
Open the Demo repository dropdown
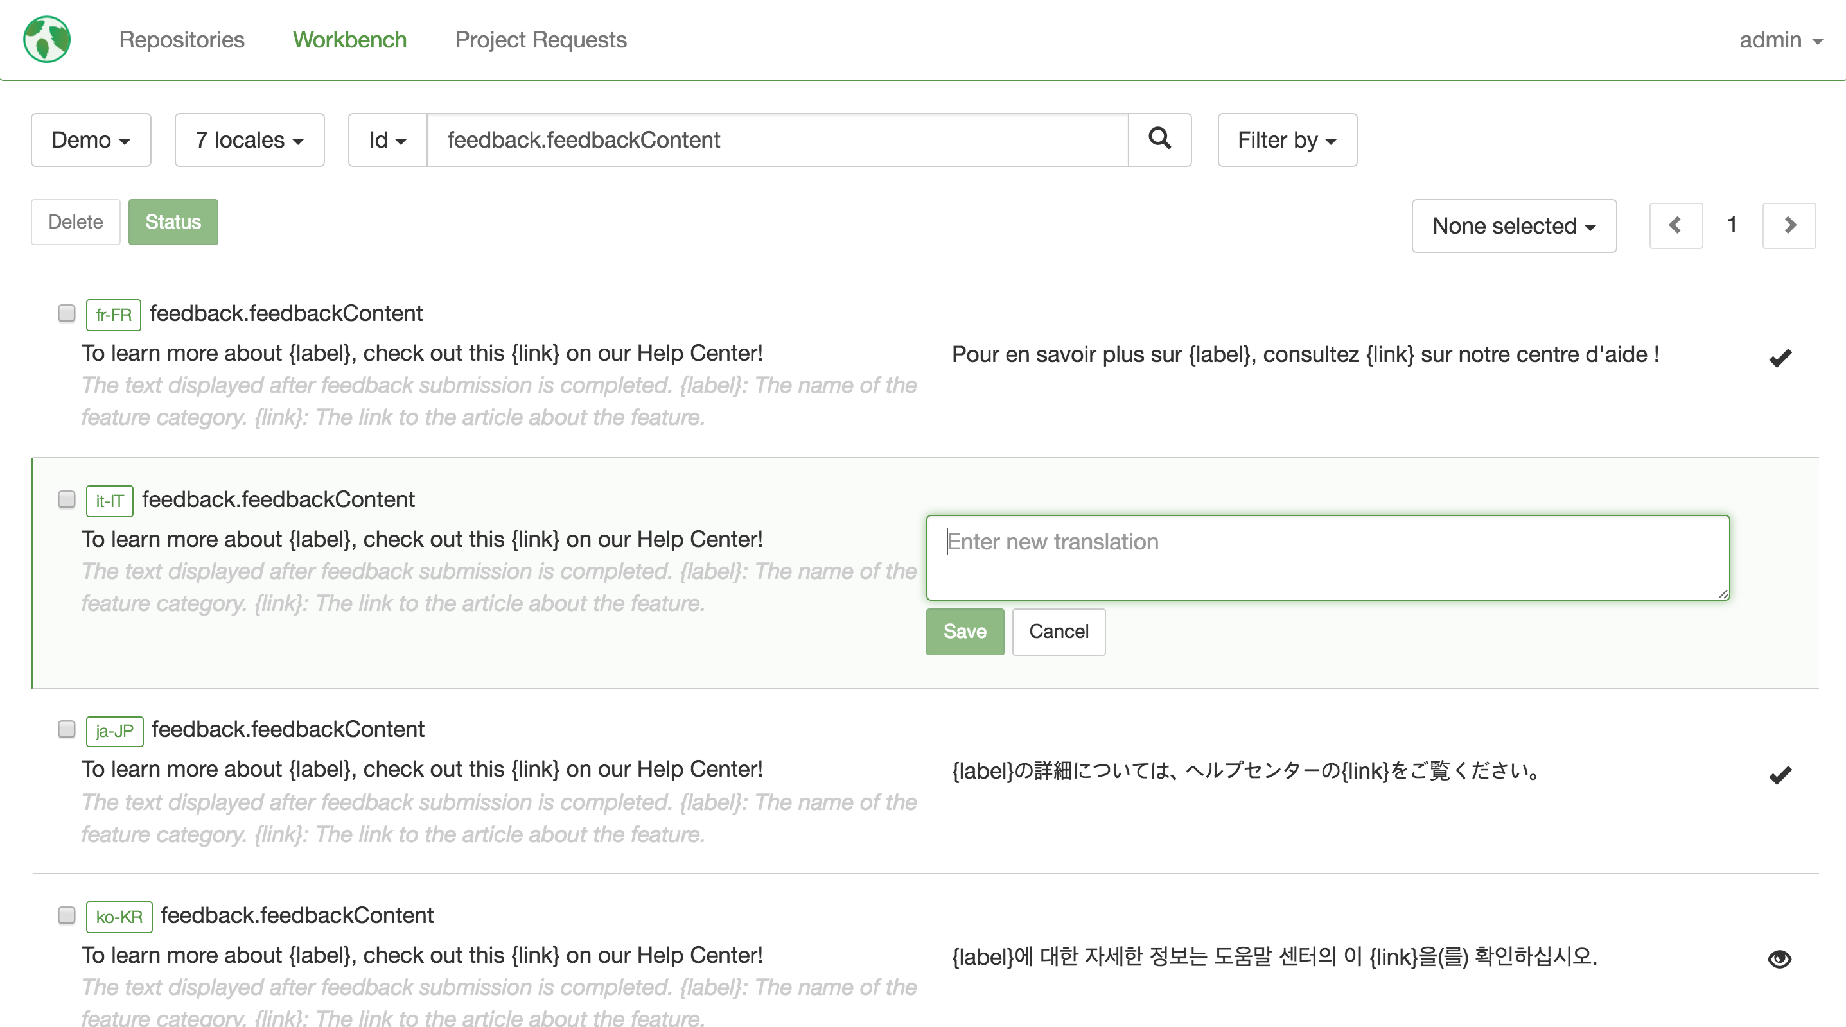point(91,140)
